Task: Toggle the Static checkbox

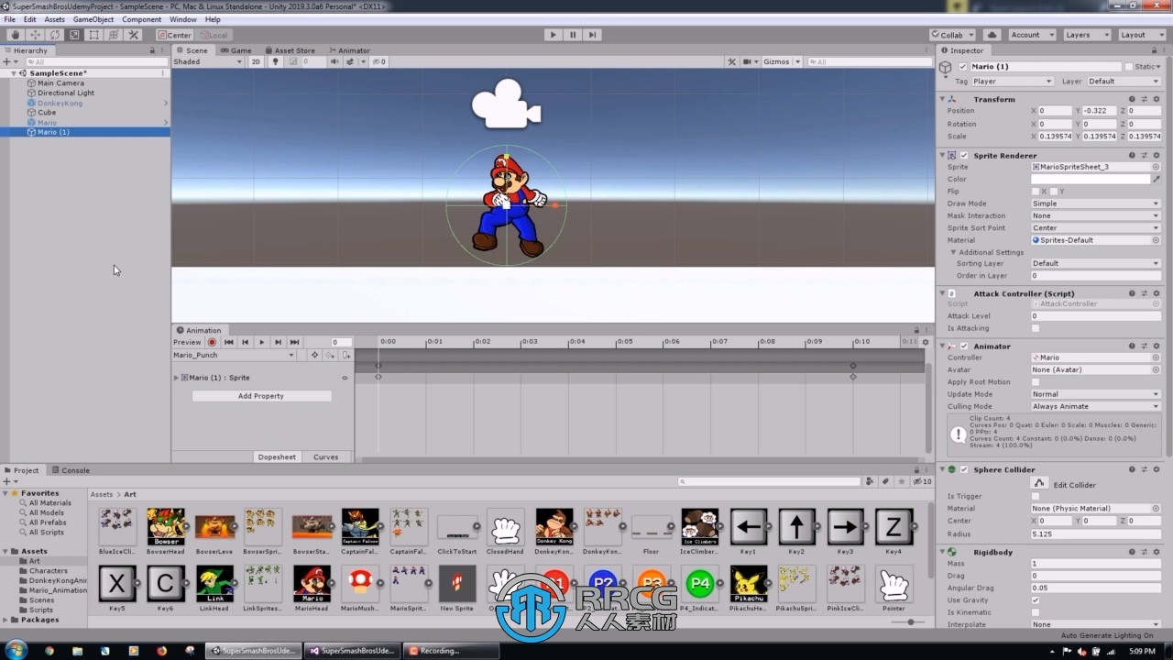Action: [x=1129, y=67]
